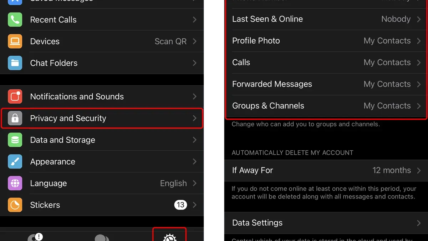Open the If Away For label
Viewport: 428px width, 241px height.
[253, 170]
